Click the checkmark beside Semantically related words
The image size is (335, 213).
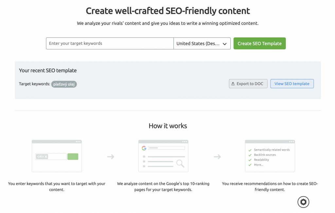tap(250, 150)
